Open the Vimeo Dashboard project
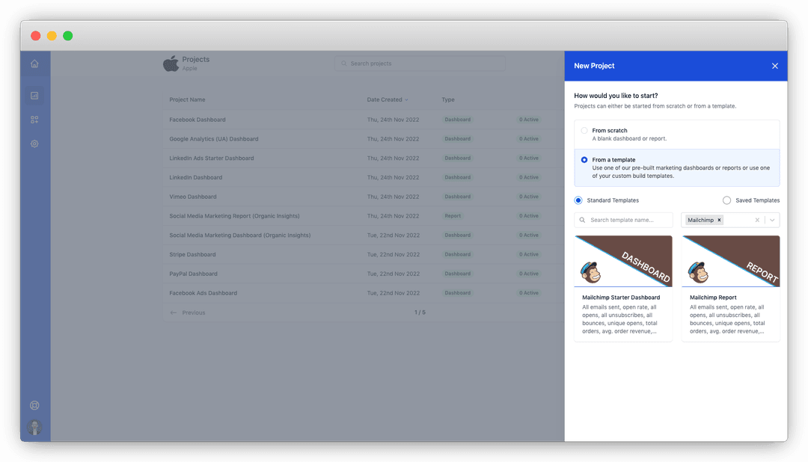808x462 pixels. 193,197
